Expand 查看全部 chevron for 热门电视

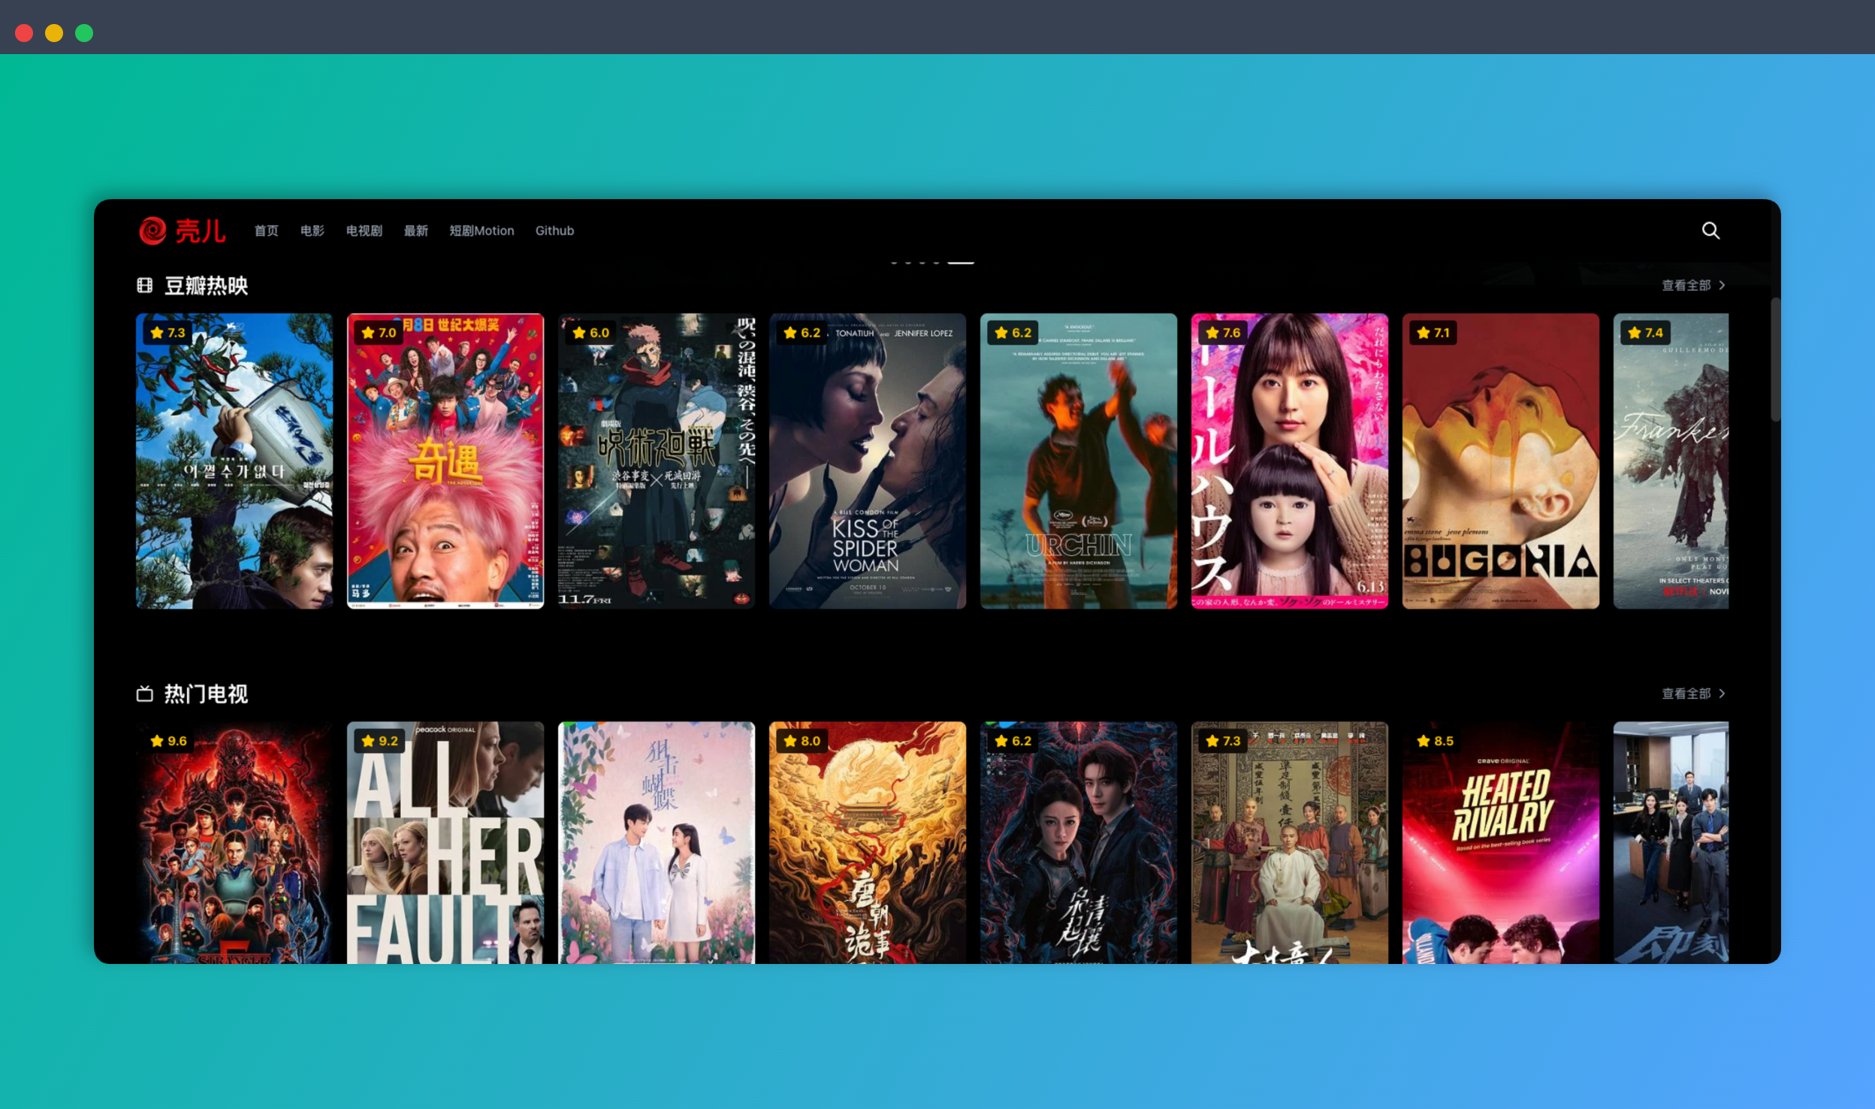(x=1722, y=694)
